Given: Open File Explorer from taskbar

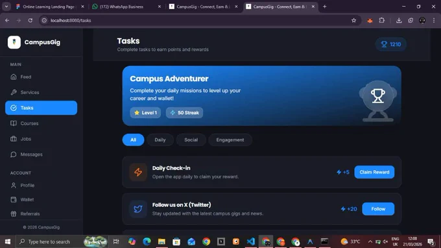Looking at the screenshot, I should tap(161, 242).
